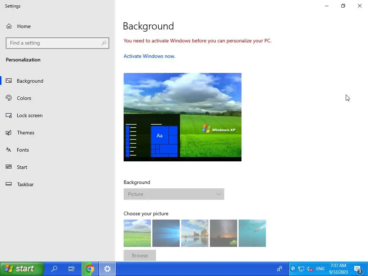Minimize the Settings window

click(327, 6)
